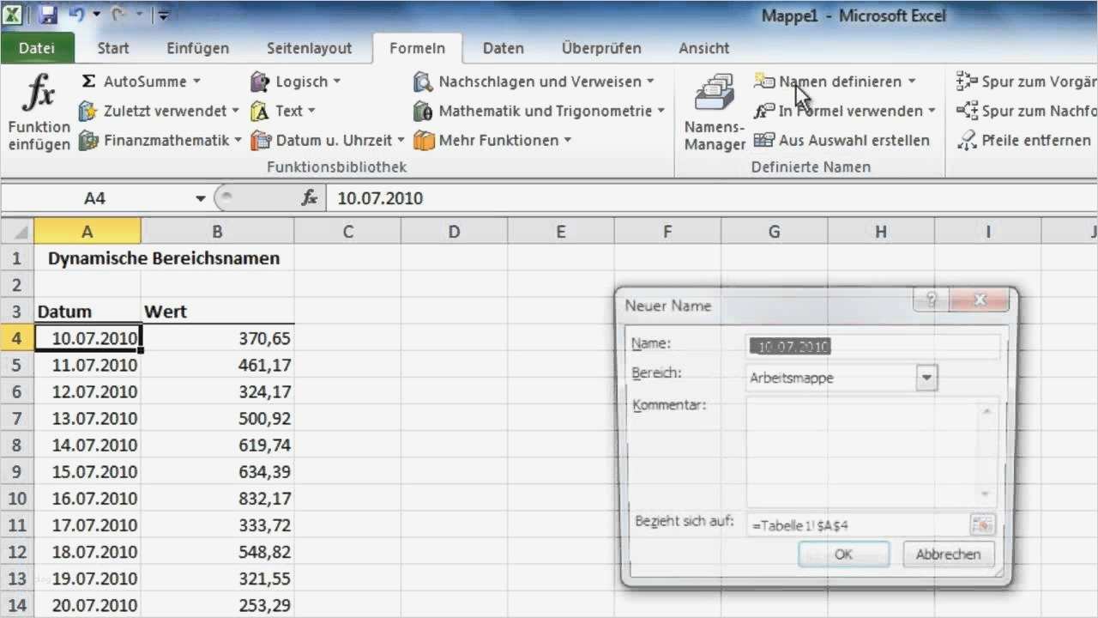The height and width of the screenshot is (618, 1098).
Task: Click Nachschlagen und Verweisen
Action: (x=534, y=82)
